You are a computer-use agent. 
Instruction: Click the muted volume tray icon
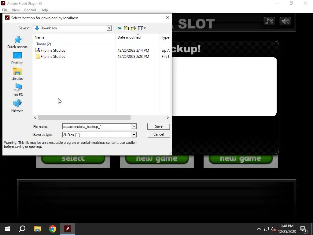click(274, 229)
